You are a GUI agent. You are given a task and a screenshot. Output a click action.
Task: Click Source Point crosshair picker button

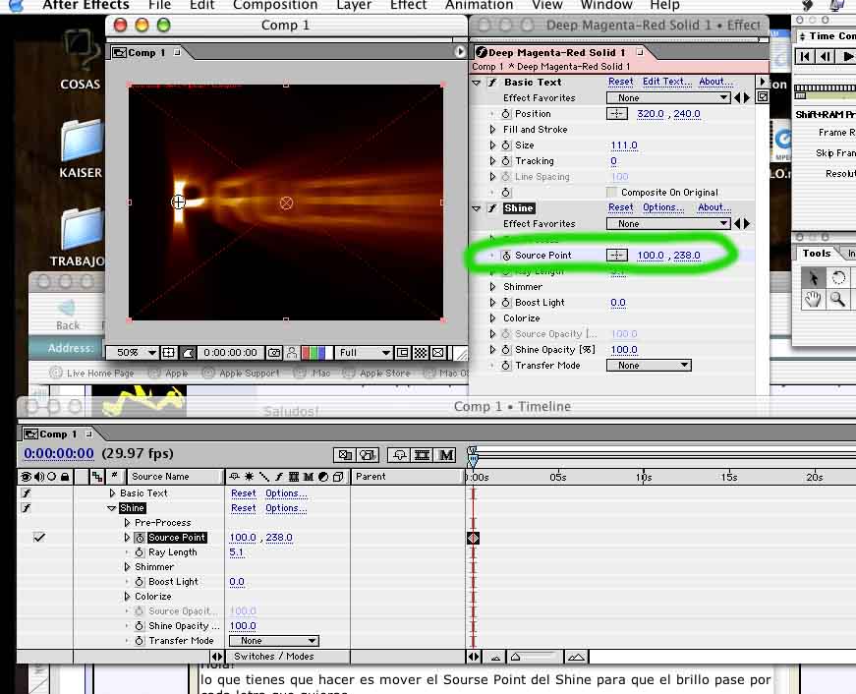[x=617, y=255]
